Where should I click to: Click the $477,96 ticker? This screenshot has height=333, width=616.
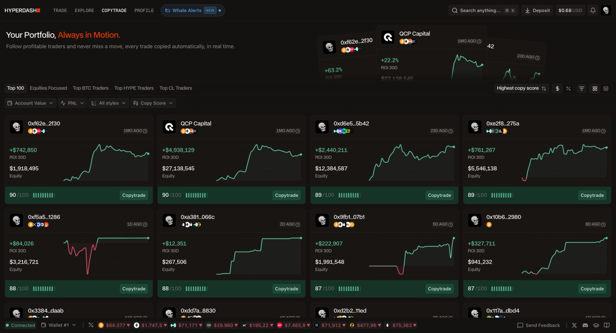365,325
